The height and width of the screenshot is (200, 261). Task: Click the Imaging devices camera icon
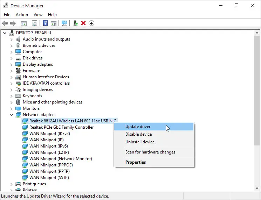[18, 90]
